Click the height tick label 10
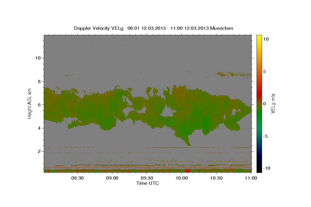This screenshot has height=207, width=311. coord(38,58)
